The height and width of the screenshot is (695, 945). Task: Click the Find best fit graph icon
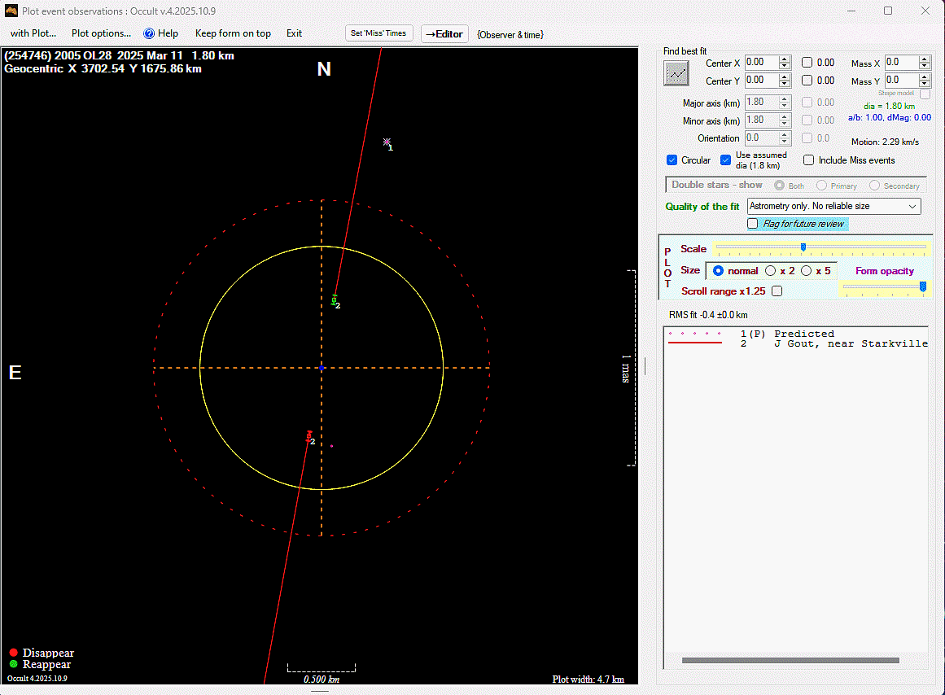pyautogui.click(x=676, y=72)
